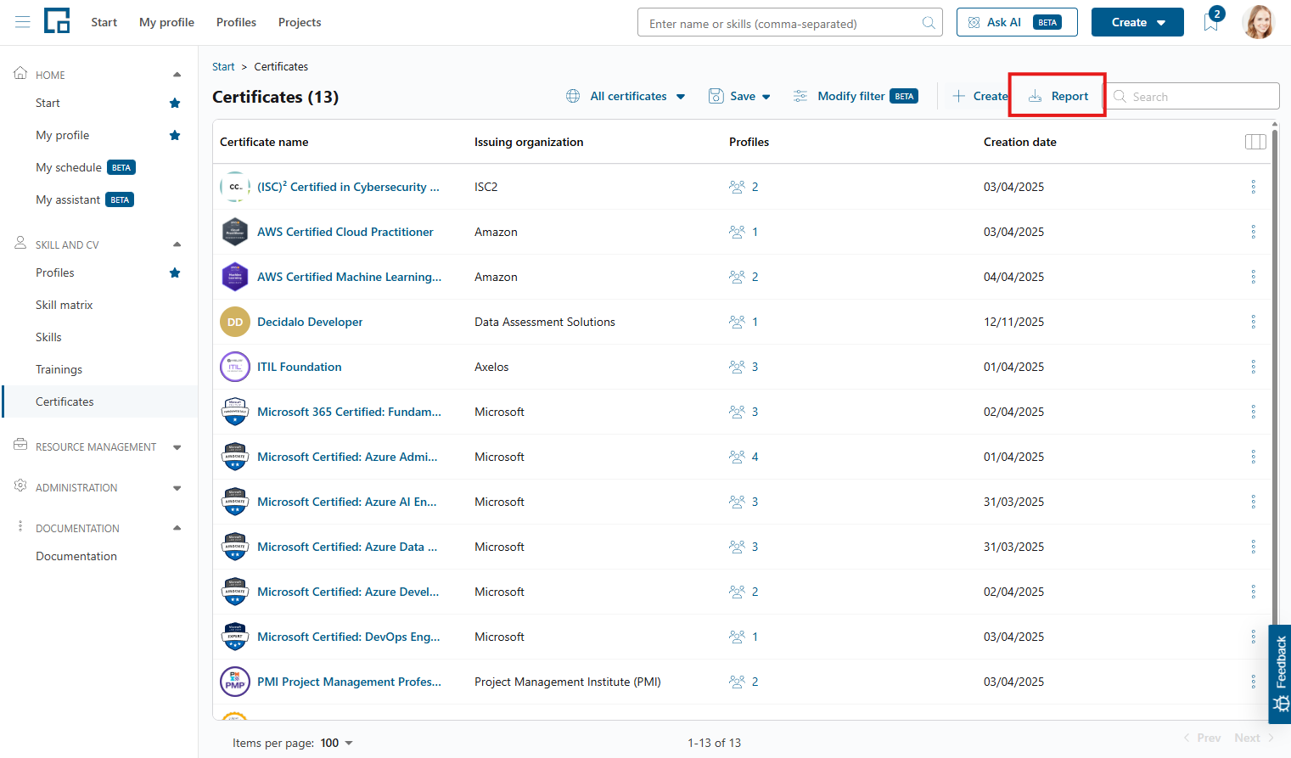1291x758 pixels.
Task: Open three-dot menu for ITIL Foundation row
Action: click(1253, 367)
